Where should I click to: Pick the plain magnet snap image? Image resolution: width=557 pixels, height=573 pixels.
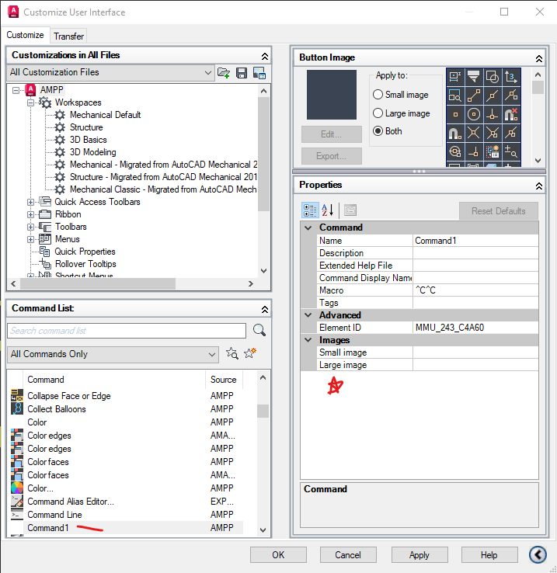pos(455,133)
